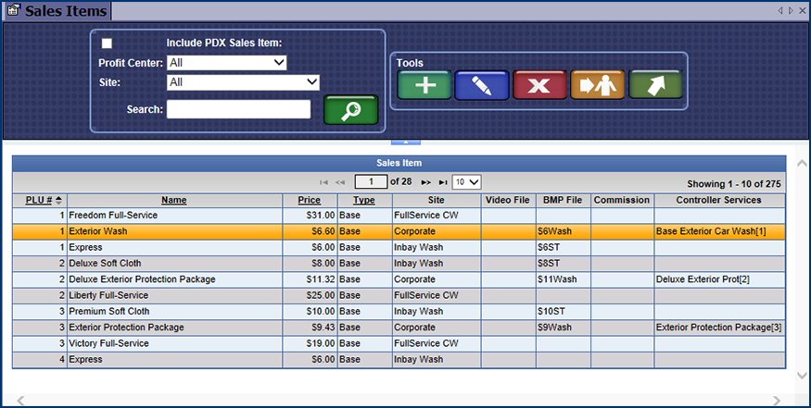The width and height of the screenshot is (811, 408).
Task: Enable the Include PDX Sales Item checkbox
Action: tap(108, 43)
